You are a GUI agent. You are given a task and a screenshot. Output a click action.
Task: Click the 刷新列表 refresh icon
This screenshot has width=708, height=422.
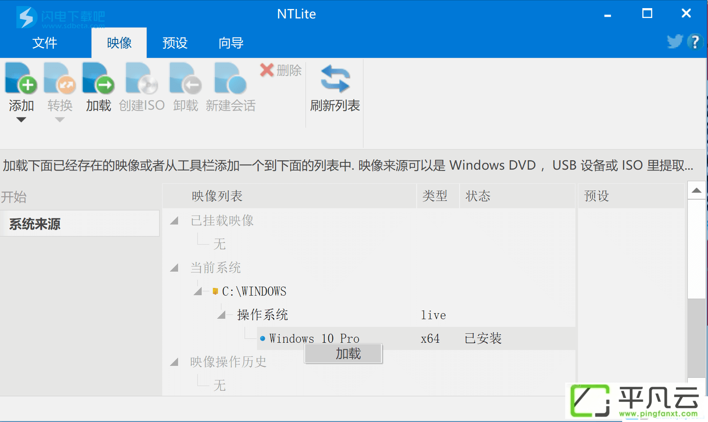click(335, 79)
